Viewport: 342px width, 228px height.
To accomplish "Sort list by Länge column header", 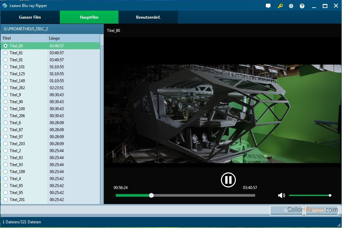I will pyautogui.click(x=55, y=38).
